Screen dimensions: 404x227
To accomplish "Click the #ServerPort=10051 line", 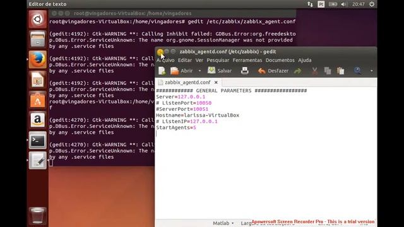I will [x=182, y=109].
